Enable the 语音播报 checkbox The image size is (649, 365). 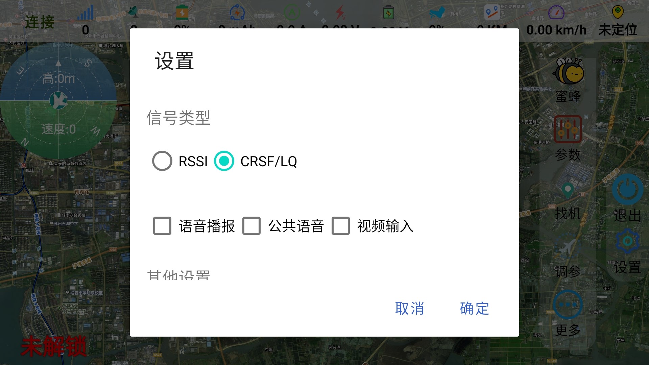[x=162, y=226]
